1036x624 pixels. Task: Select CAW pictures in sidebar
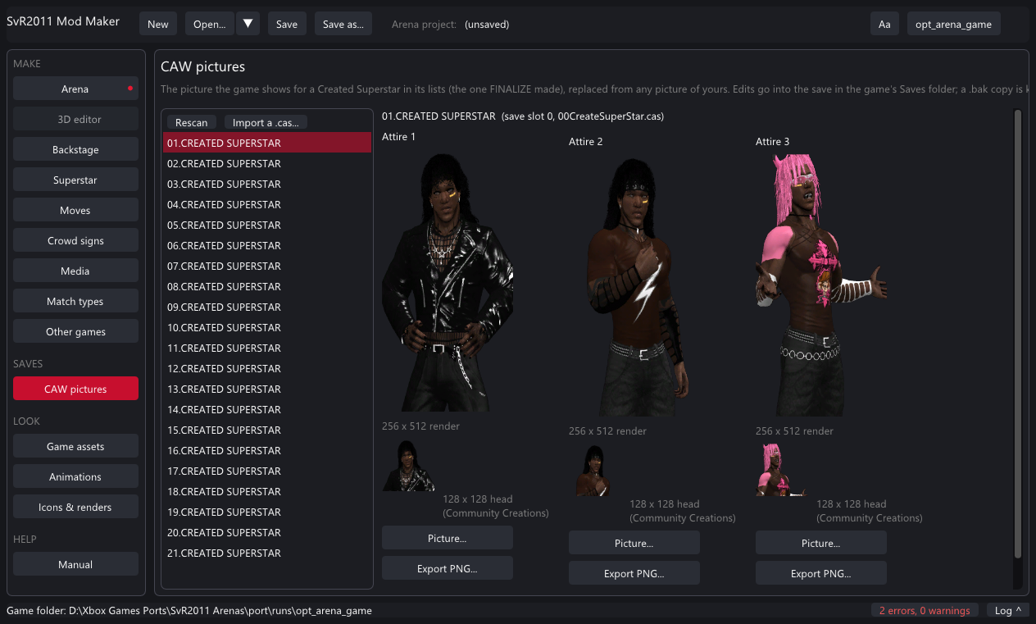(75, 389)
